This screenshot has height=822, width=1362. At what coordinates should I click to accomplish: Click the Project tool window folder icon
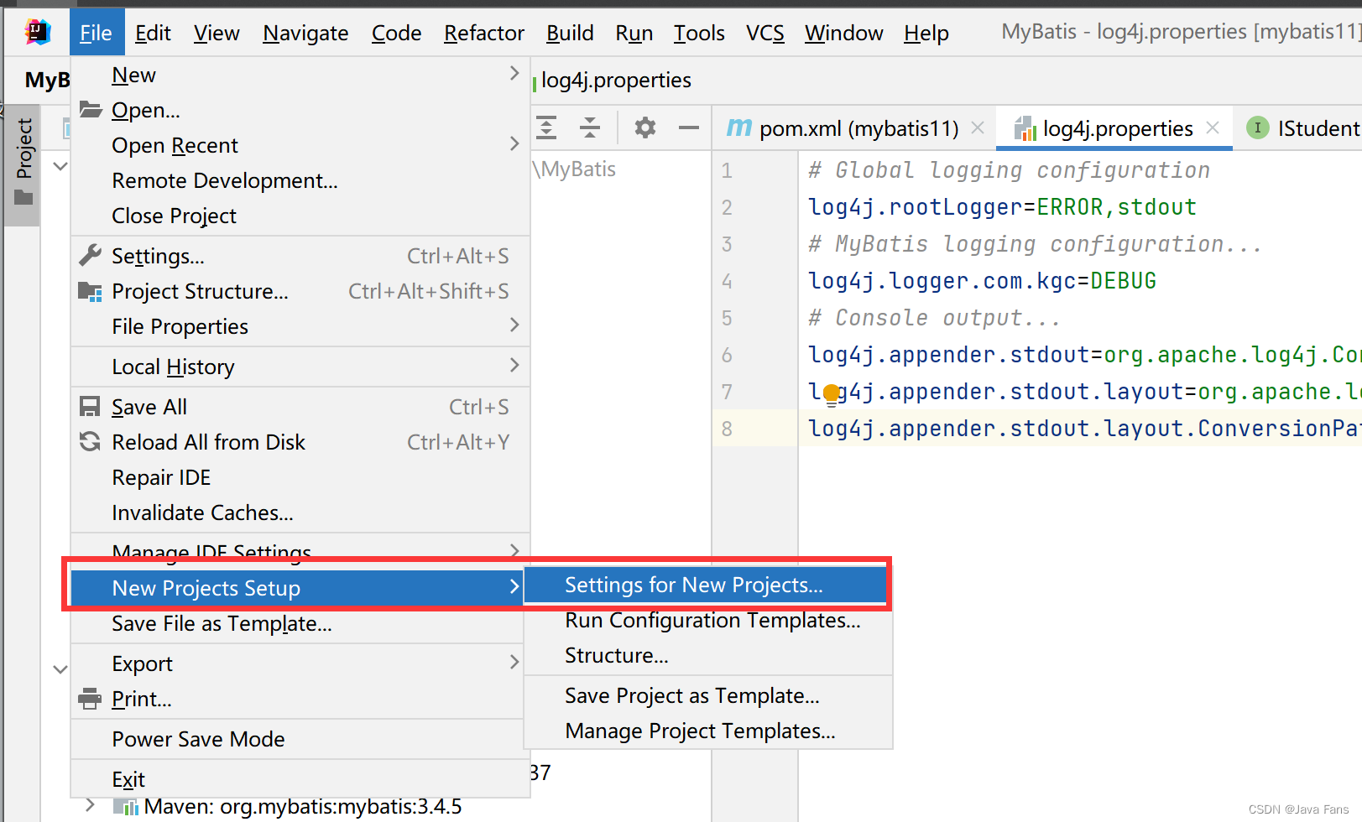(23, 198)
